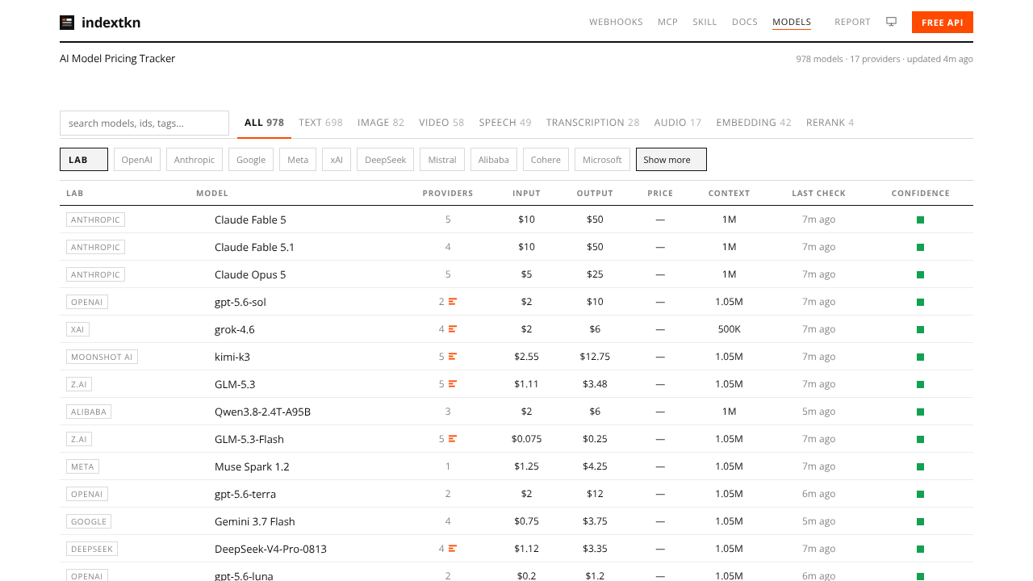The image size is (1033, 581).
Task: Sort by the LAST CHECK column header
Action: (x=818, y=193)
